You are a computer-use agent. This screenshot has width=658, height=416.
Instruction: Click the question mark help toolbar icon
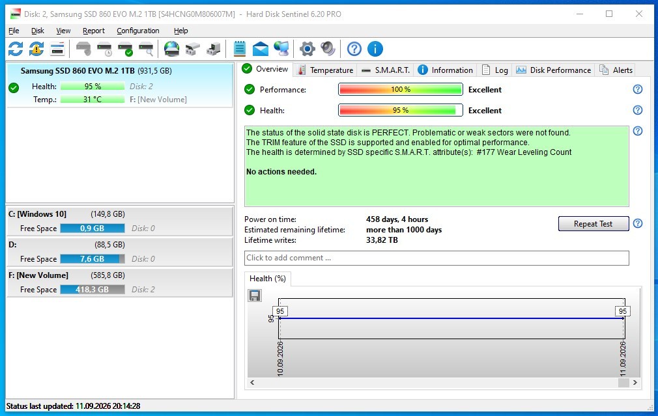click(x=354, y=49)
